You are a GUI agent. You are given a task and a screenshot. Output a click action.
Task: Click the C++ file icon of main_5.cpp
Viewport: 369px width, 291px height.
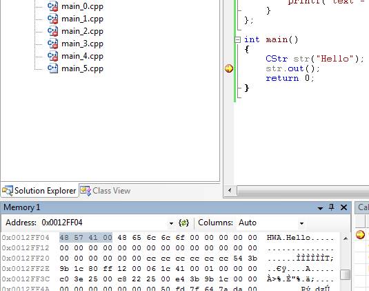click(x=52, y=68)
